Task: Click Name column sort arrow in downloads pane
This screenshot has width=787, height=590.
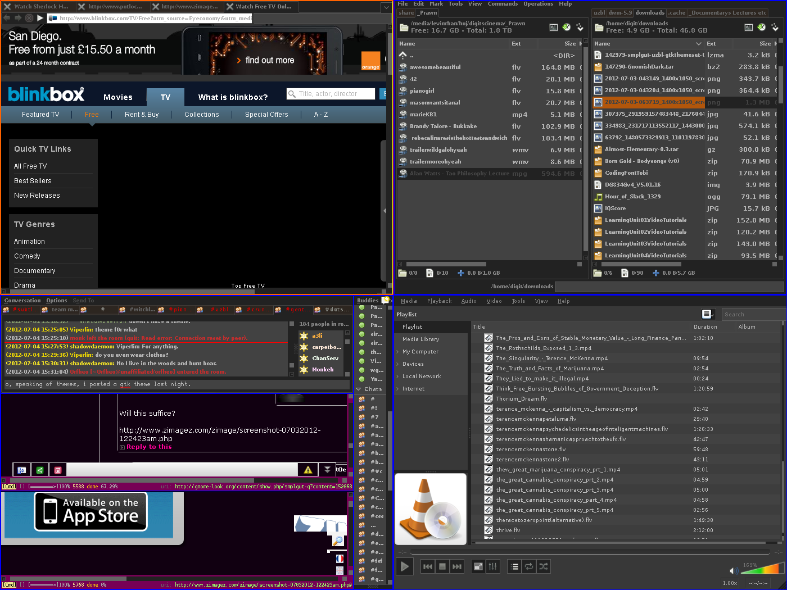Action: coord(699,44)
